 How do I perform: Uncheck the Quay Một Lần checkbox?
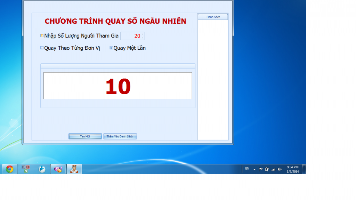point(111,48)
